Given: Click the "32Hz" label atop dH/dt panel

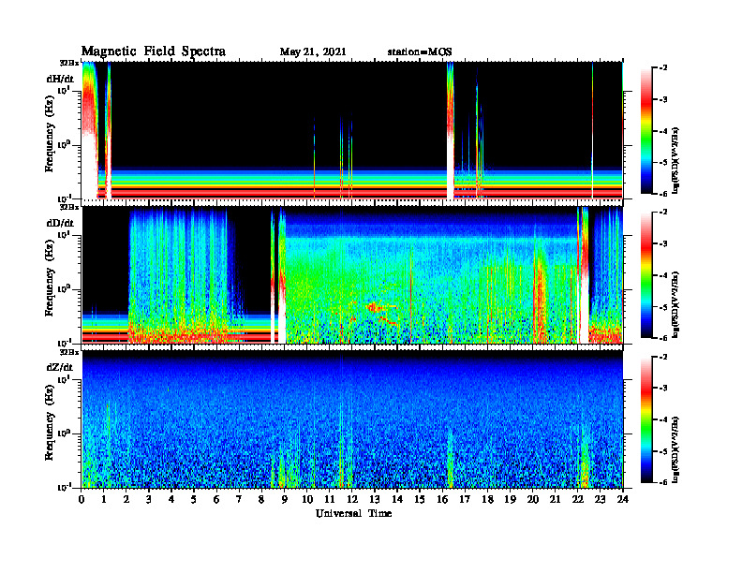Looking at the screenshot, I should [69, 62].
